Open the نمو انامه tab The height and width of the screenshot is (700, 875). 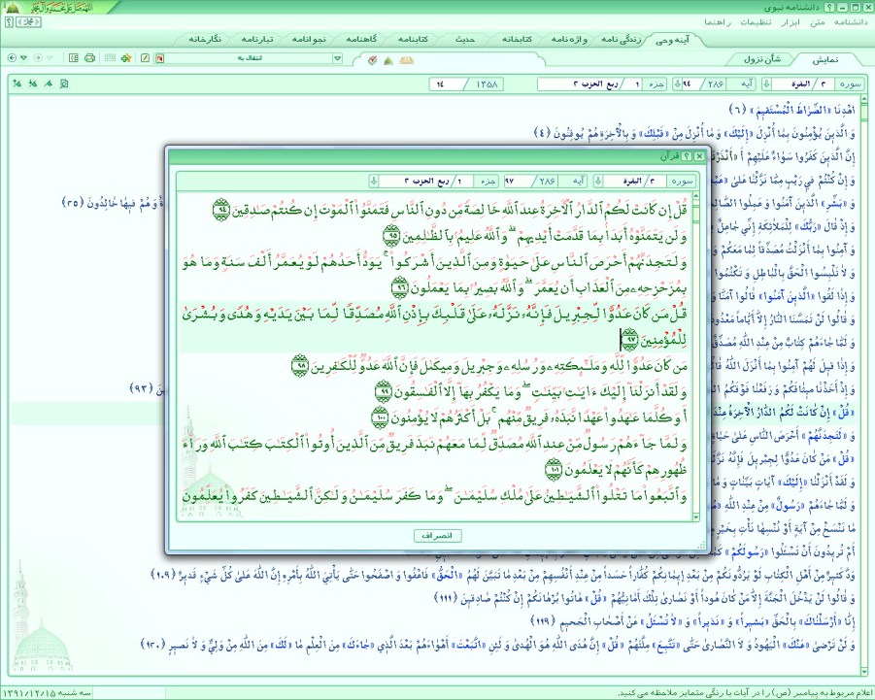click(x=309, y=40)
